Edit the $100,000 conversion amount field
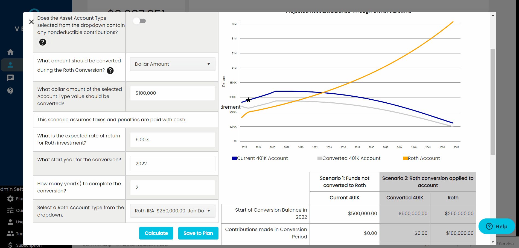 pyautogui.click(x=173, y=93)
